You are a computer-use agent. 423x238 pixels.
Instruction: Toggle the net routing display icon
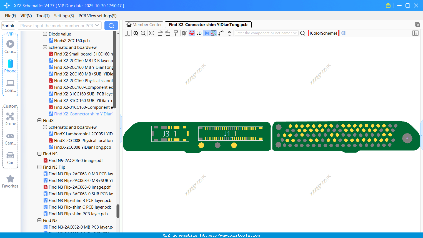[x=214, y=33]
